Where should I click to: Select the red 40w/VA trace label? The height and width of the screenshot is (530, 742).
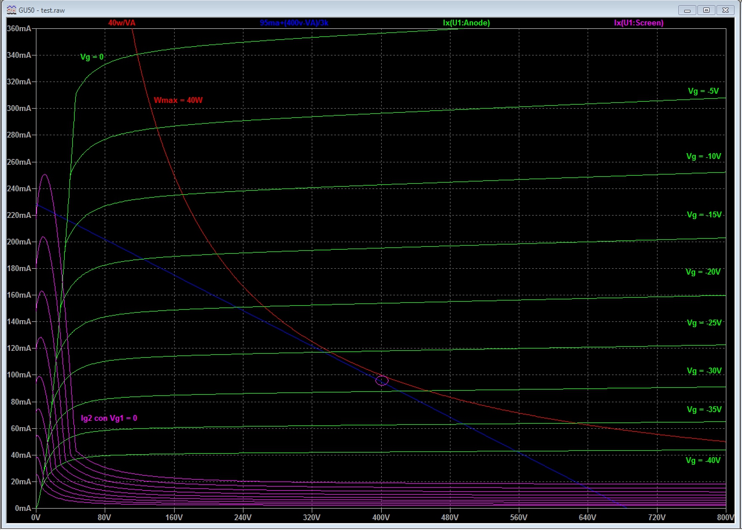121,23
